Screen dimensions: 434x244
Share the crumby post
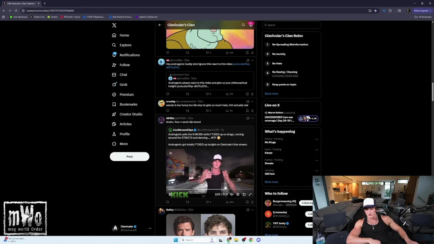click(252, 110)
